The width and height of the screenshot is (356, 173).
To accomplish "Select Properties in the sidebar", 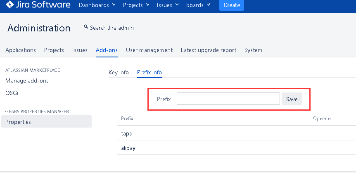I will coord(46,121).
